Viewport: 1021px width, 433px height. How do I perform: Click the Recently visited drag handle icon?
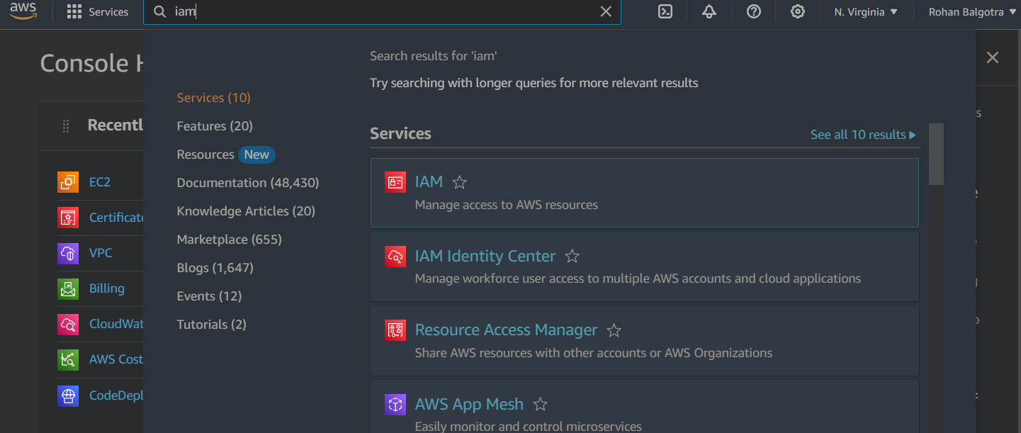(66, 126)
